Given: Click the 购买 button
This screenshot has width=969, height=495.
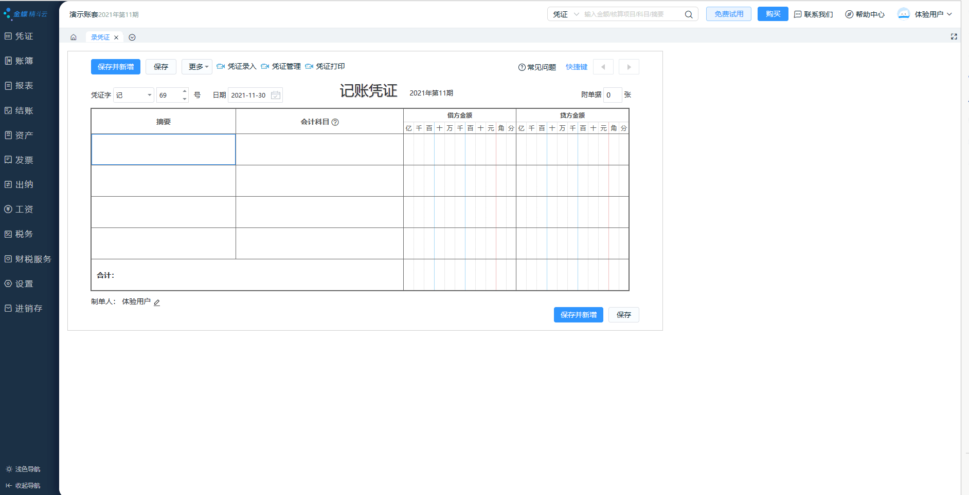Looking at the screenshot, I should tap(773, 14).
